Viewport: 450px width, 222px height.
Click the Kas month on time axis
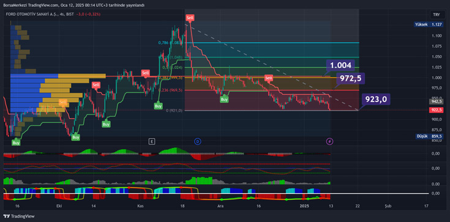click(140, 206)
